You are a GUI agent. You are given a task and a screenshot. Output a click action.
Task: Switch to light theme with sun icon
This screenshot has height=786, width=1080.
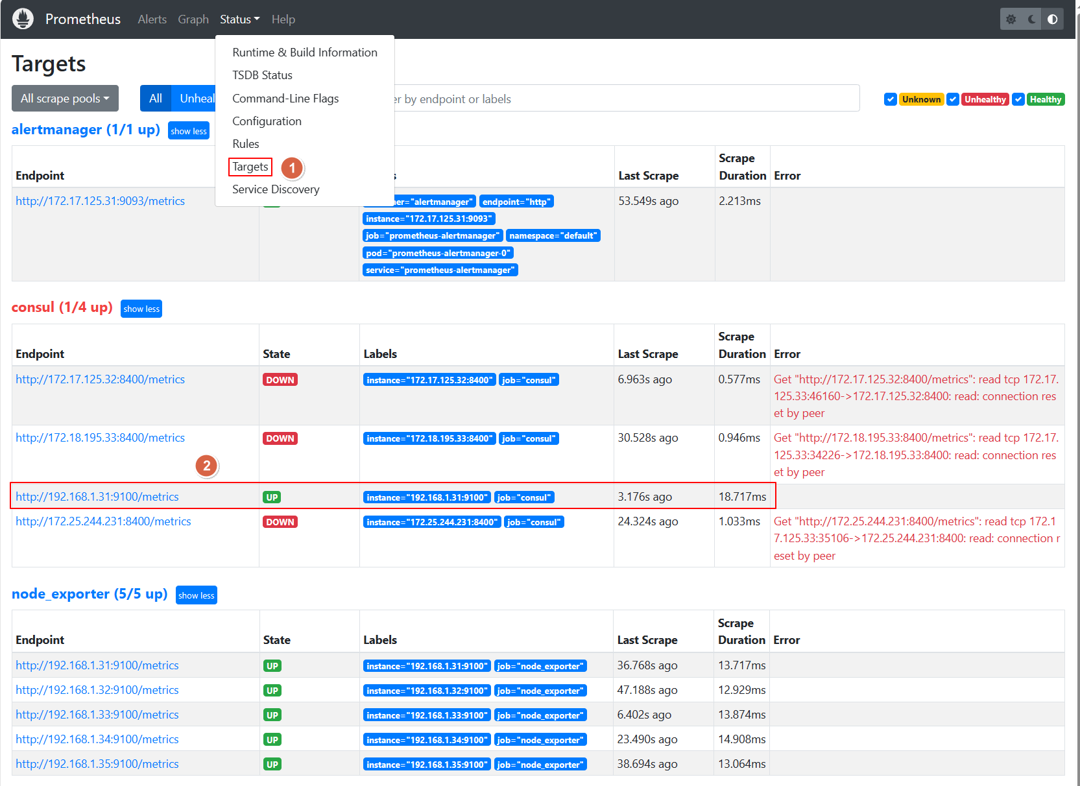coord(1011,19)
